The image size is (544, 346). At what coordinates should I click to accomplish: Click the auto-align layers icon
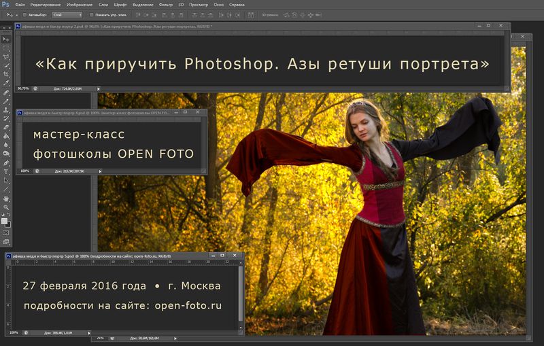pyautogui.click(x=251, y=15)
